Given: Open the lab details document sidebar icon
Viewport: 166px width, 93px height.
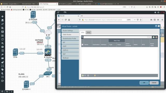Looking at the screenshot, I should (x=2, y=51).
